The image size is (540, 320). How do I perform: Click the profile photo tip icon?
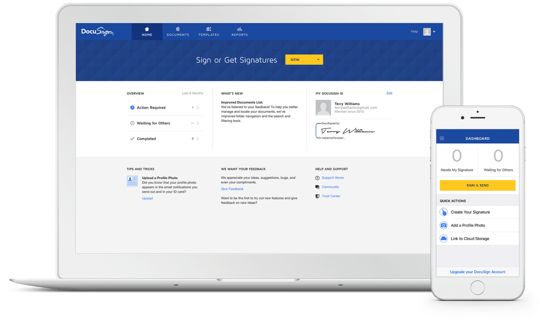pyautogui.click(x=132, y=181)
